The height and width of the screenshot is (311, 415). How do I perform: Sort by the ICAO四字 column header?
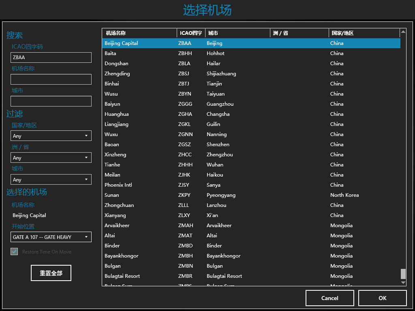[190, 33]
